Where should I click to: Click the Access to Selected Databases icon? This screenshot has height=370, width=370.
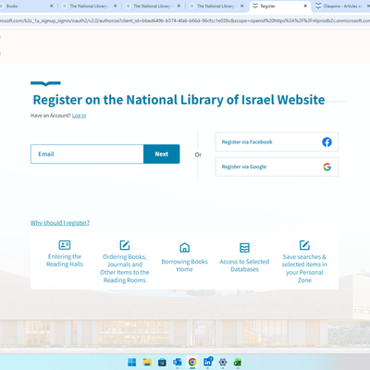pos(244,248)
